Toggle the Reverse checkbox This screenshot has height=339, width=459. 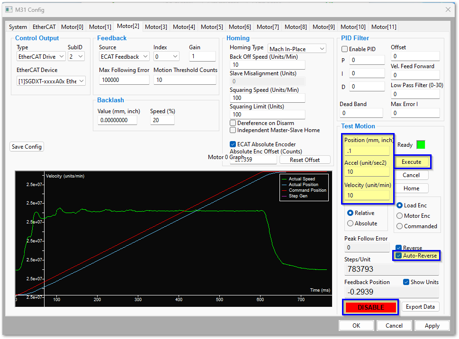[399, 248]
